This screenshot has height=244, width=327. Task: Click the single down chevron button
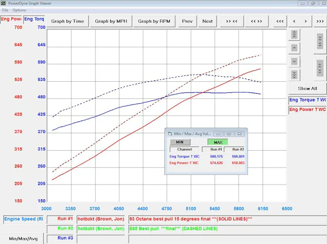(295, 61)
